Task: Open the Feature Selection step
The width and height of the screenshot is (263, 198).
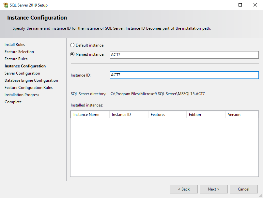Action: point(19,51)
